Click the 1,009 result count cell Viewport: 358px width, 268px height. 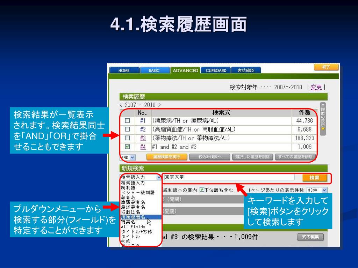(305, 147)
